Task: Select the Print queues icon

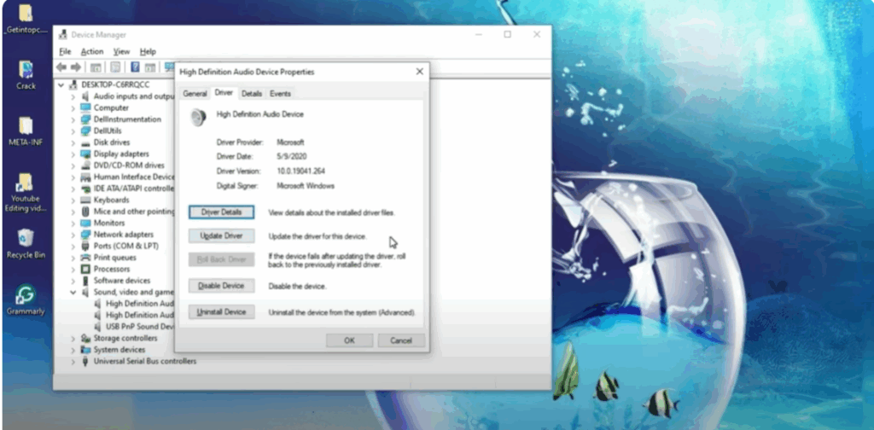Action: pyautogui.click(x=85, y=258)
